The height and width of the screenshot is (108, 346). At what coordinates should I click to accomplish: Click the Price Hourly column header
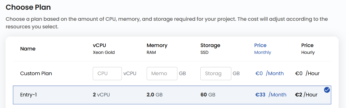coord(308,49)
